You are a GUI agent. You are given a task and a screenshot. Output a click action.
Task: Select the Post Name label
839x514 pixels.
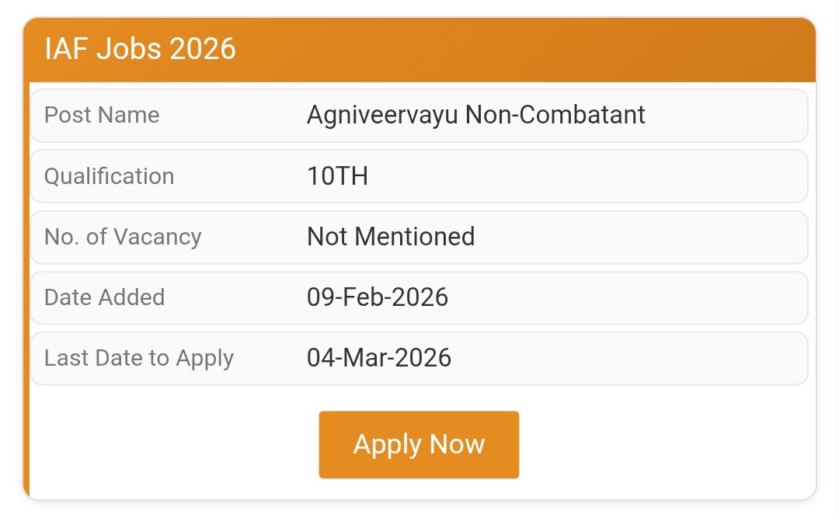coord(102,115)
